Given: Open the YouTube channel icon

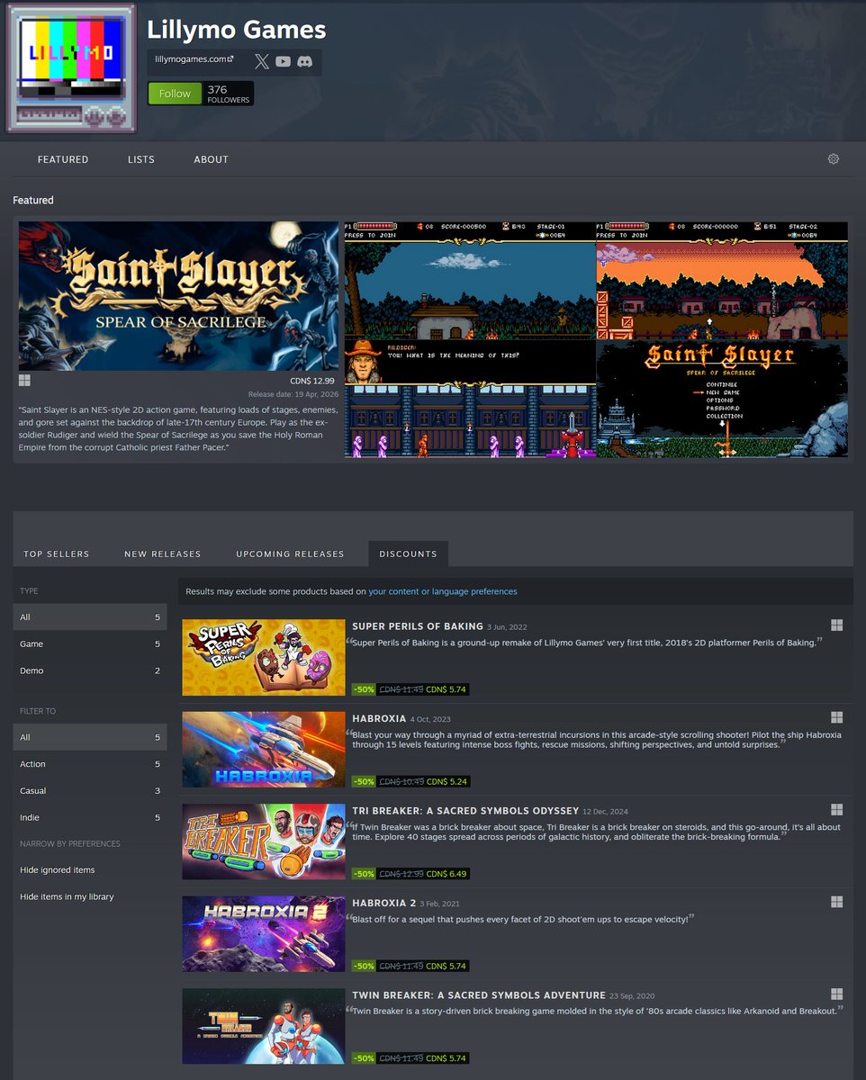Looking at the screenshot, I should [284, 61].
